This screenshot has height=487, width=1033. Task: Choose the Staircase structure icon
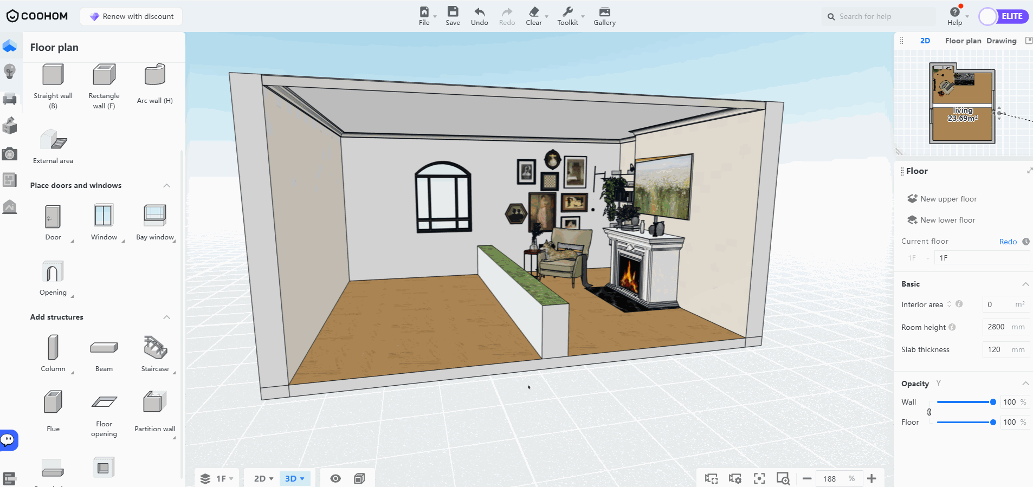(x=155, y=348)
